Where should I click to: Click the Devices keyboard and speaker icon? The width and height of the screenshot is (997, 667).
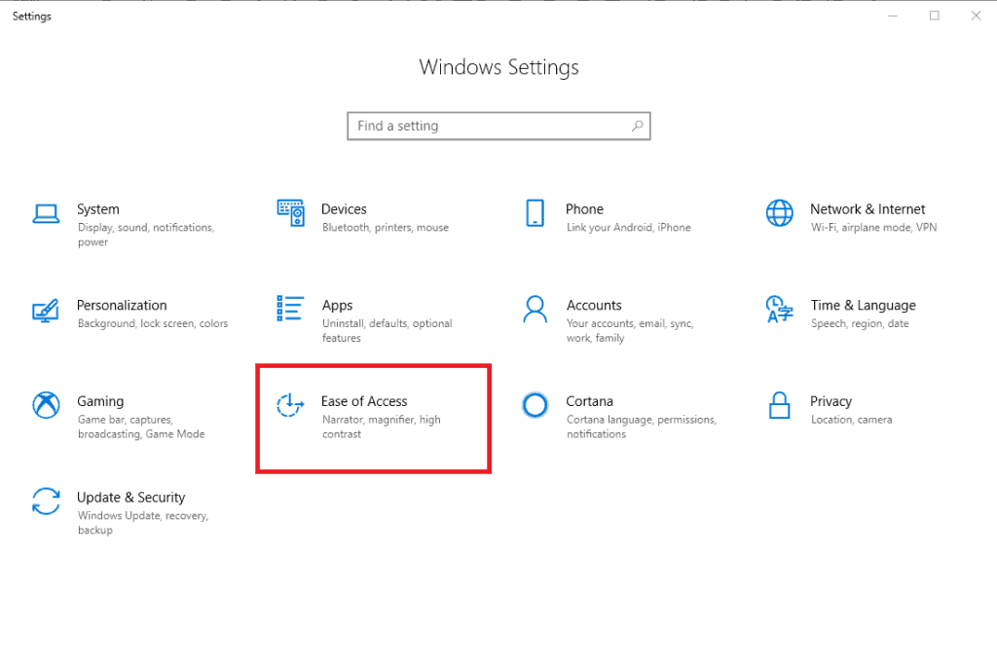coord(290,213)
